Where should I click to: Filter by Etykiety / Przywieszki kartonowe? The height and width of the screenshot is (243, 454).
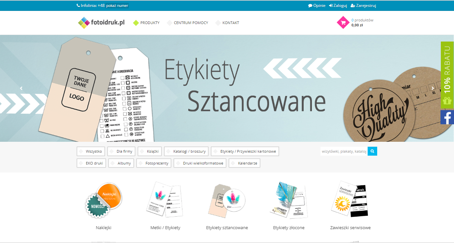pyautogui.click(x=245, y=151)
